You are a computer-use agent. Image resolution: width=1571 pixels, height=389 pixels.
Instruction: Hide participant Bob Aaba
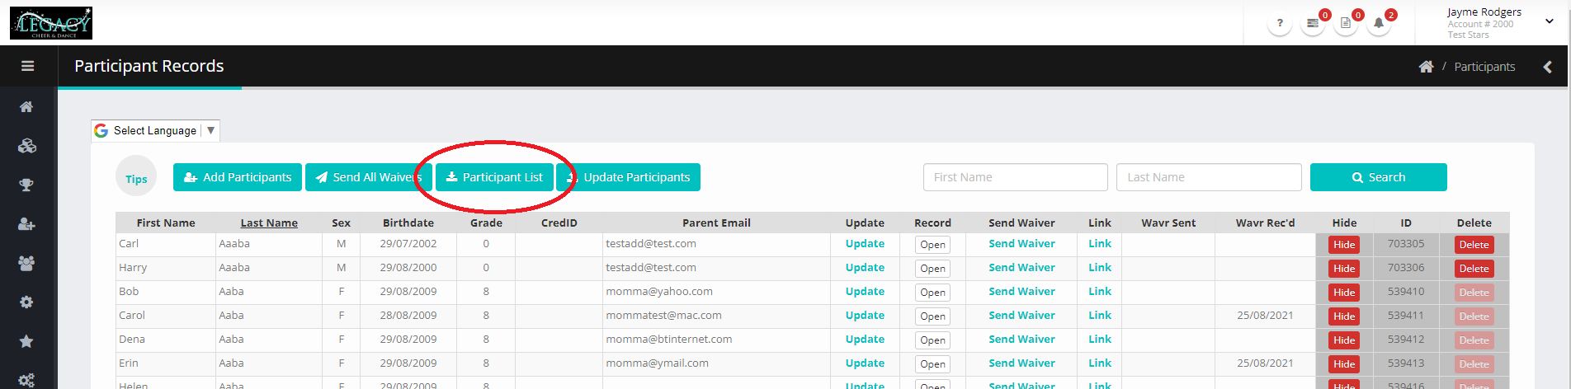click(1344, 293)
